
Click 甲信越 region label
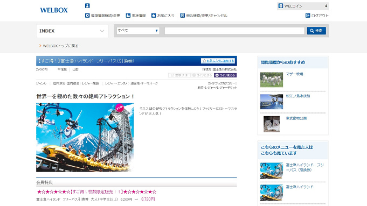[63, 69]
